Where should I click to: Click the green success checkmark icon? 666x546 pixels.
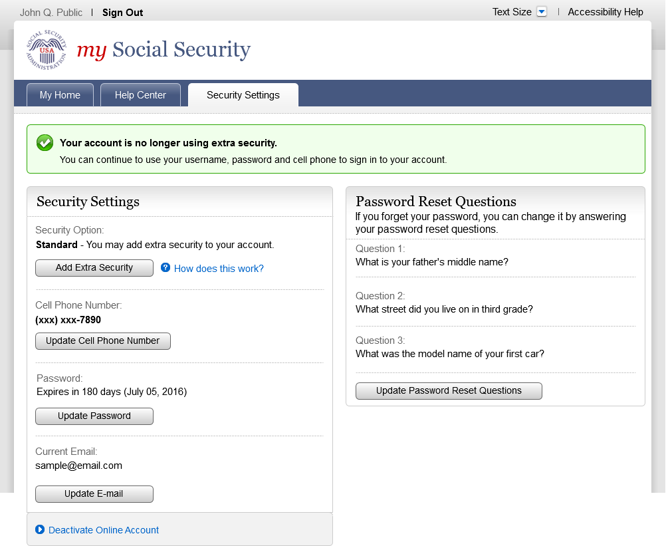point(45,142)
